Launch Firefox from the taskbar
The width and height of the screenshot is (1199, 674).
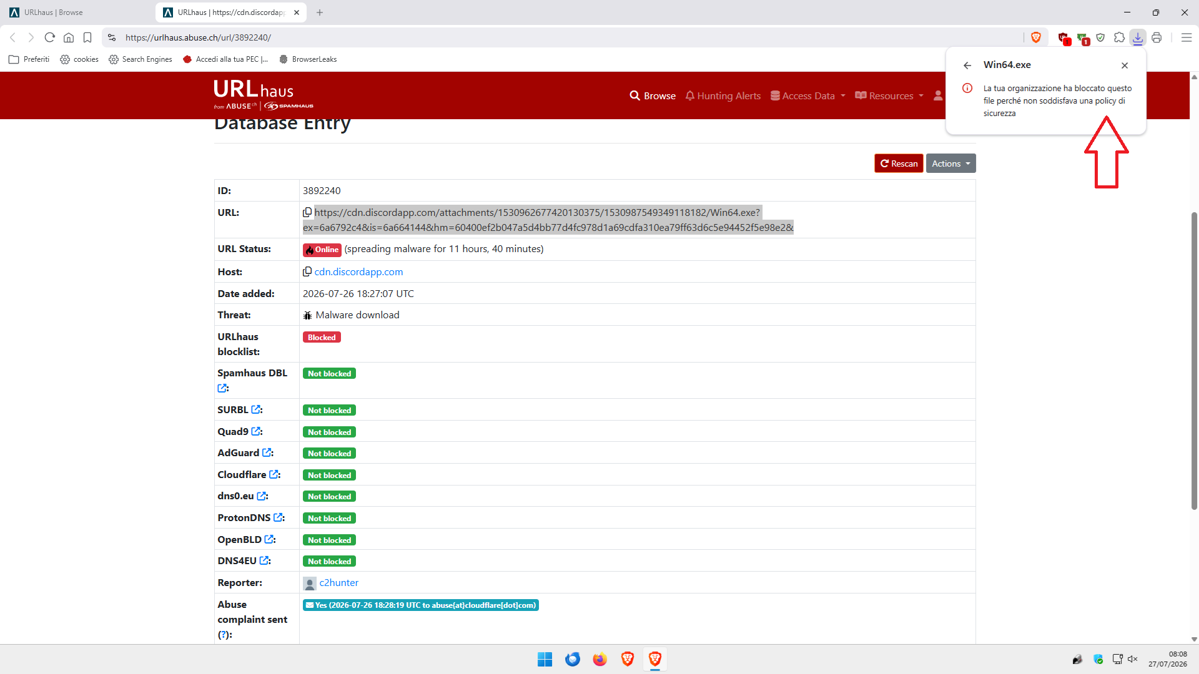pyautogui.click(x=599, y=659)
